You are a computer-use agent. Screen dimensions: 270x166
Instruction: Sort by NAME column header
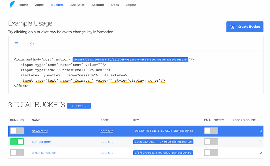click(x=36, y=120)
